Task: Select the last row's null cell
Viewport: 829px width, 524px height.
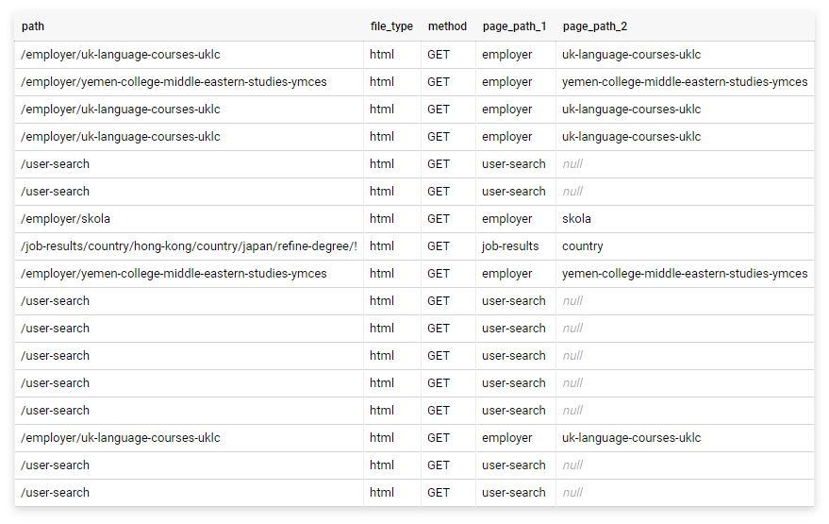Action: pos(572,492)
